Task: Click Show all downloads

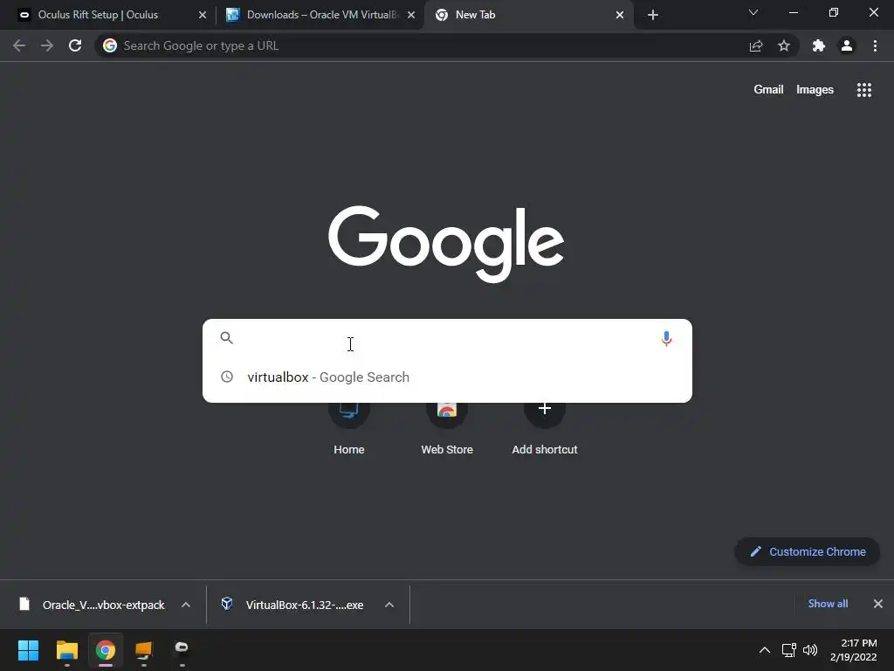Action: click(x=828, y=604)
